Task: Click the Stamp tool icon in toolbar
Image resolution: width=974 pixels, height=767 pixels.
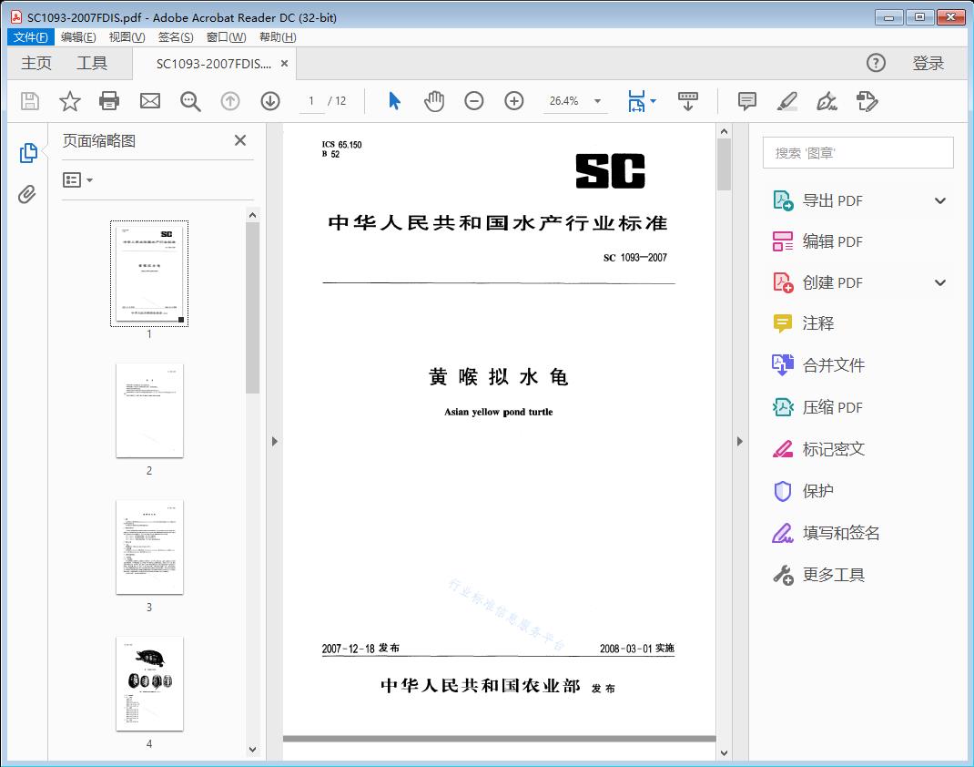Action: click(x=867, y=101)
